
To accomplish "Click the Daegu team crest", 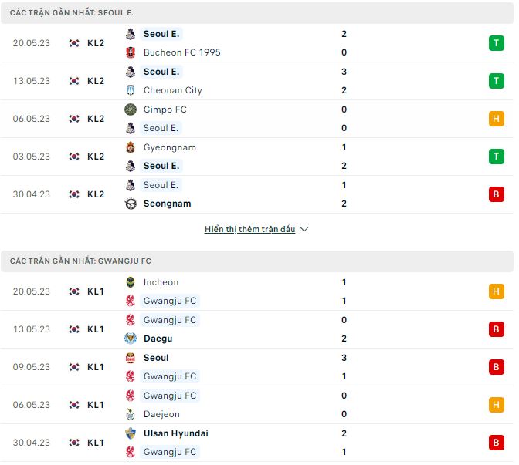I will click(x=131, y=339).
